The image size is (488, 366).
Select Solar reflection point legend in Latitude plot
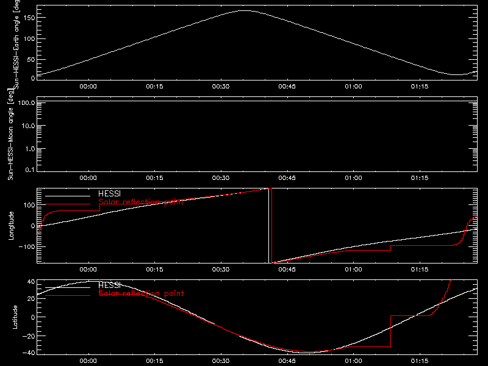coord(141,293)
